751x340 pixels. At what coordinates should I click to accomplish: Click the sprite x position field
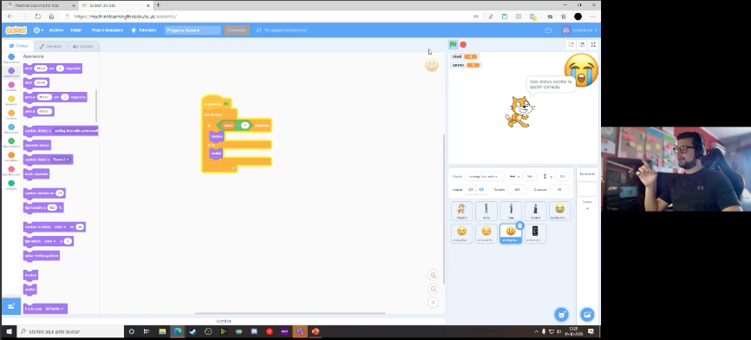click(x=529, y=176)
